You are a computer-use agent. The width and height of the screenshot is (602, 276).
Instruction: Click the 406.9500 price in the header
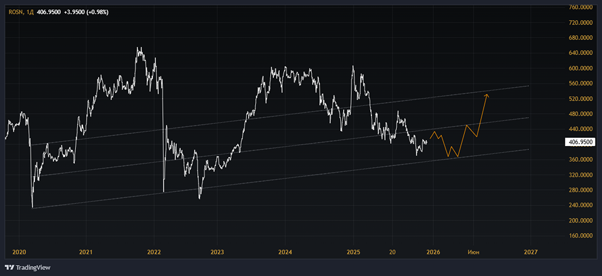coord(48,12)
